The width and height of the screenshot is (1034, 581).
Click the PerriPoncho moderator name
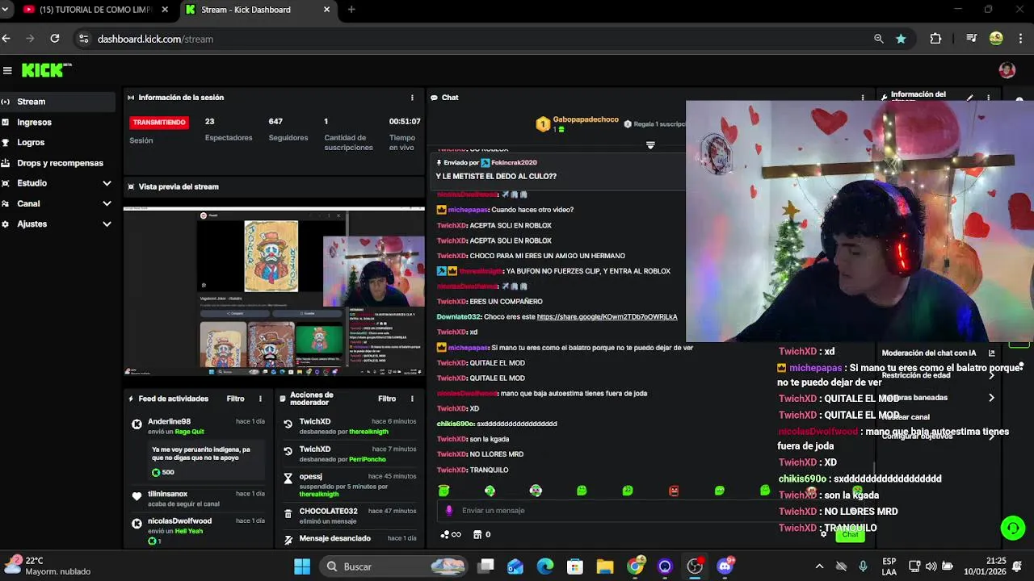(x=368, y=459)
